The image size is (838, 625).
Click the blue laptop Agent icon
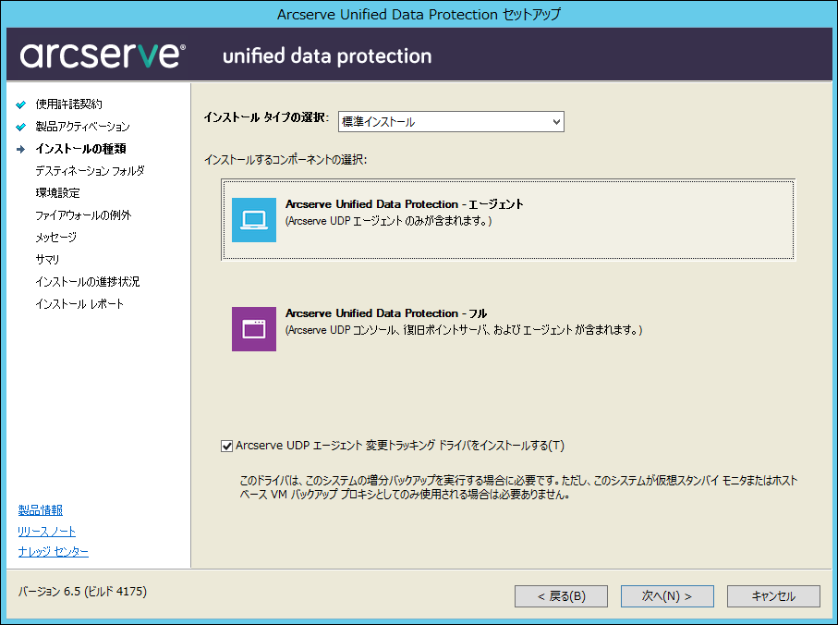click(x=254, y=220)
